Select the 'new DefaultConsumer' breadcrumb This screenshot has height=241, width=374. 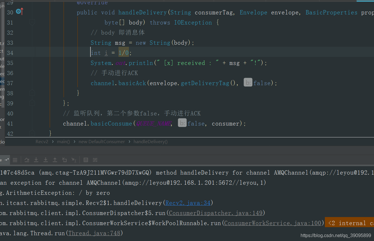[102, 142]
